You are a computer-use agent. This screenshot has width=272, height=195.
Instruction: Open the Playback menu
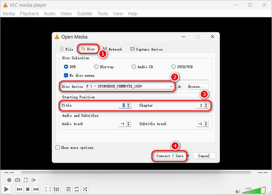point(29,14)
